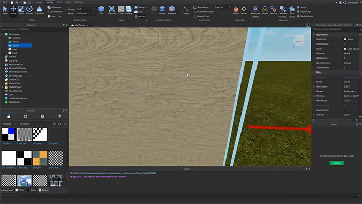Insert a Spawn location
Image resolution: width=362 pixels, height=204 pixels.
pos(244,10)
